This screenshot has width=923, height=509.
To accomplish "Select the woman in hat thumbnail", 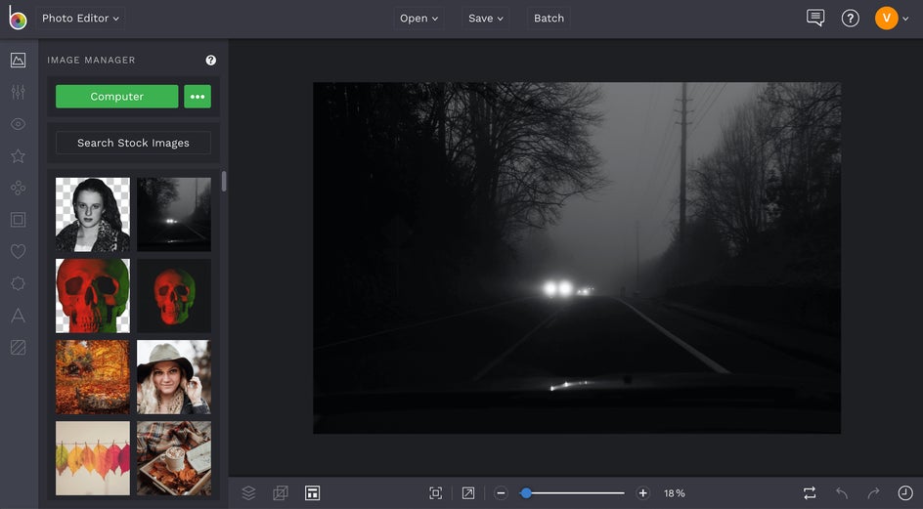I will 174,376.
